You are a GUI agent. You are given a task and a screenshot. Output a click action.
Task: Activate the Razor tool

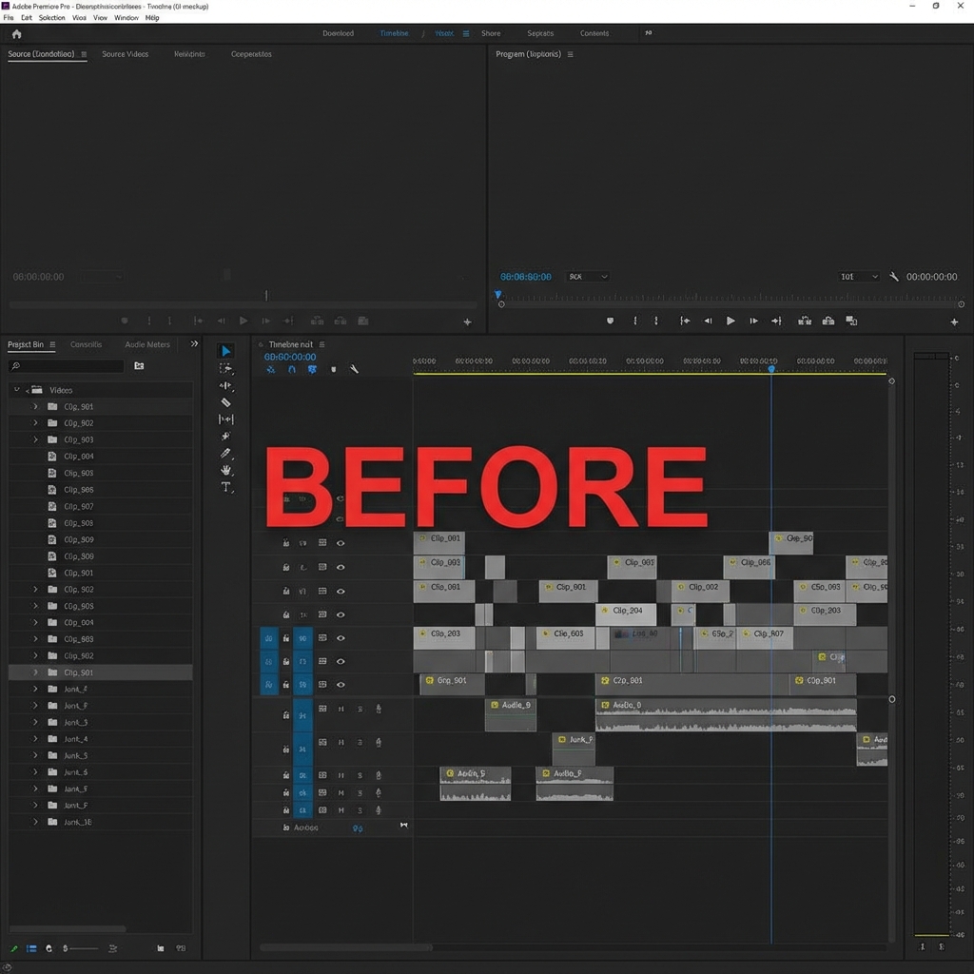point(225,402)
